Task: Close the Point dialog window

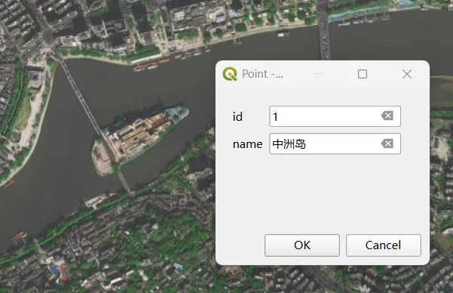Action: [x=407, y=74]
